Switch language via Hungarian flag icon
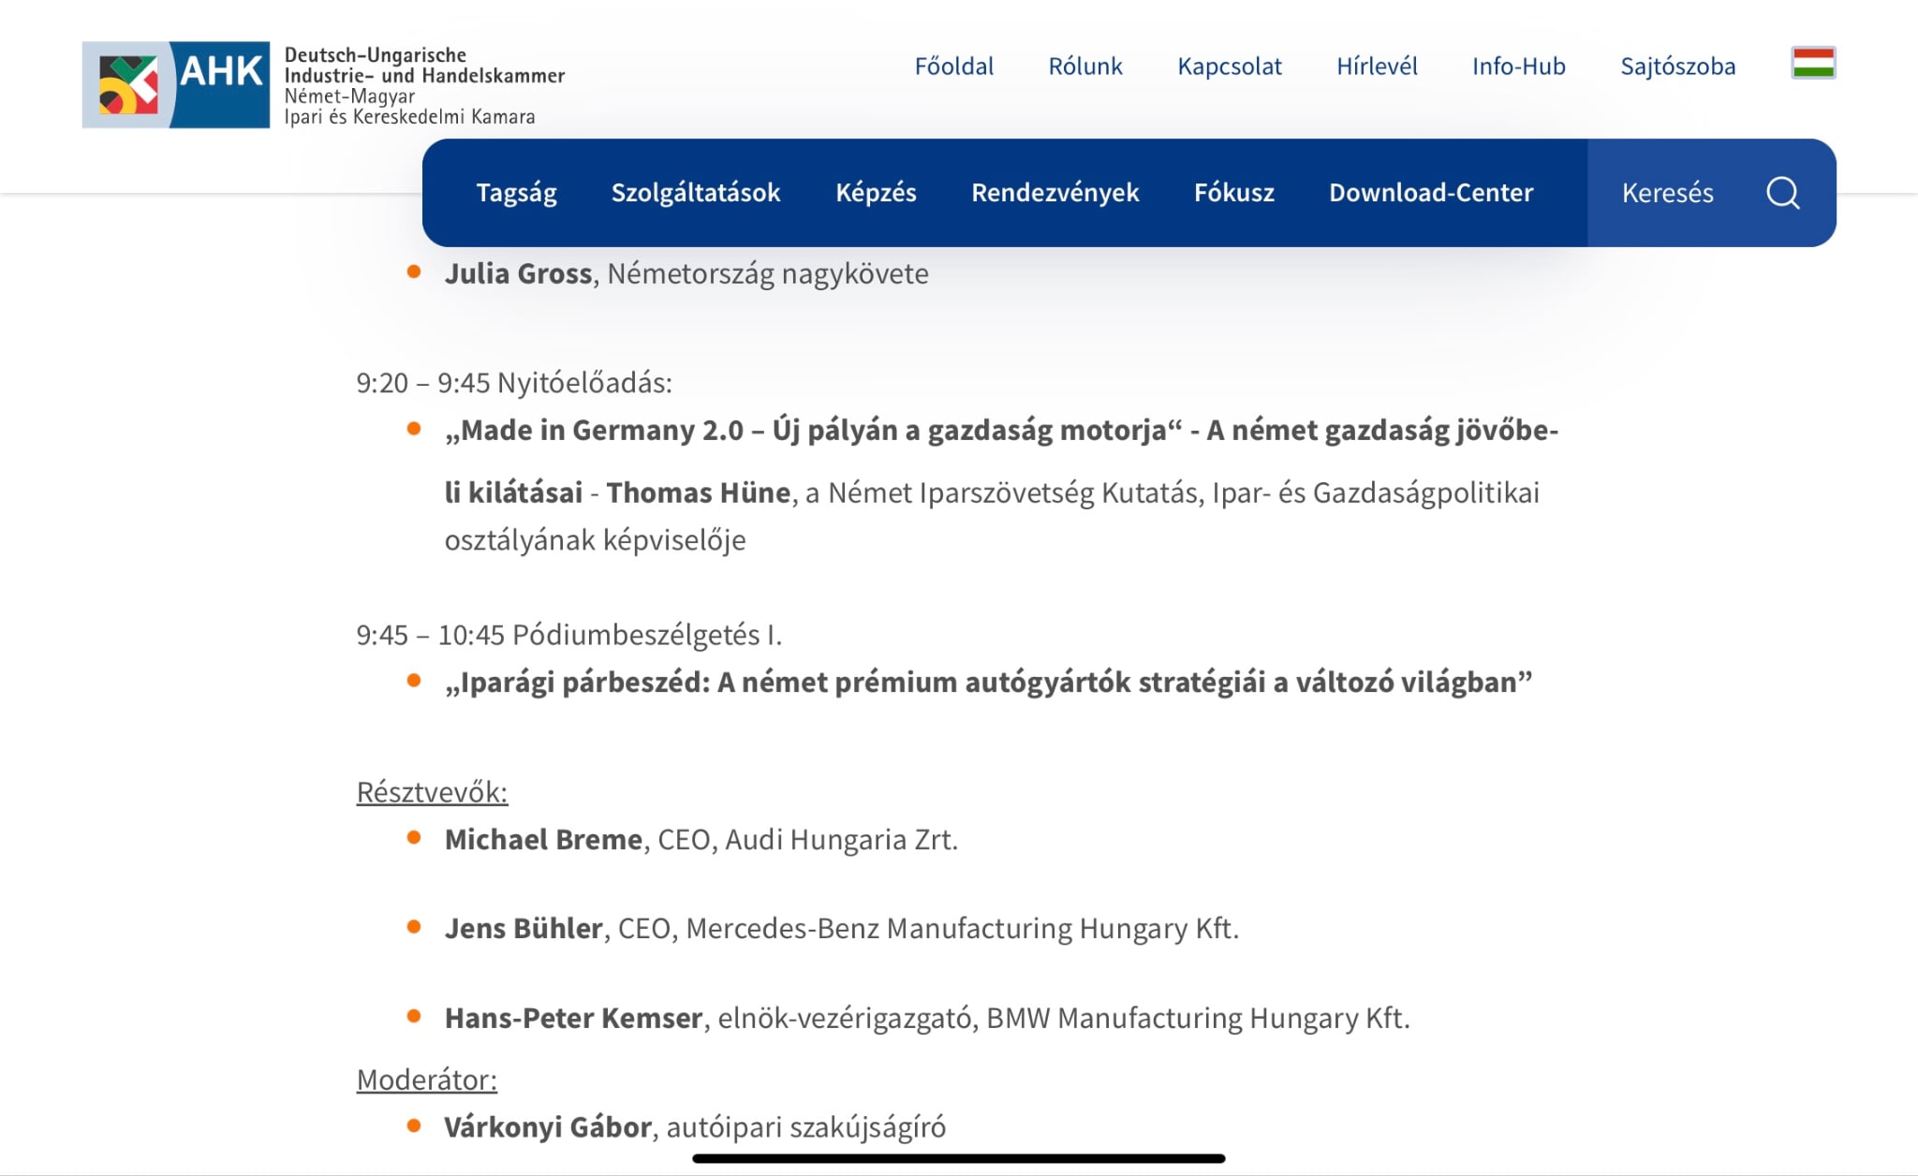 tap(1813, 64)
